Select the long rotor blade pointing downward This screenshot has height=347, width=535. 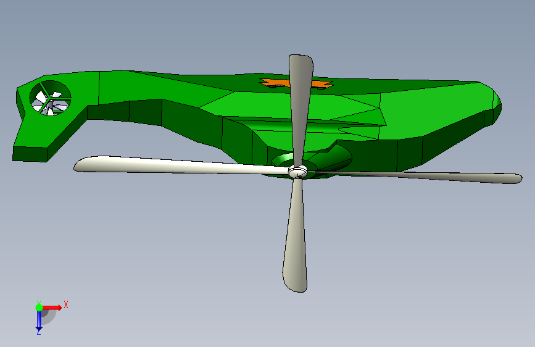coord(296,235)
